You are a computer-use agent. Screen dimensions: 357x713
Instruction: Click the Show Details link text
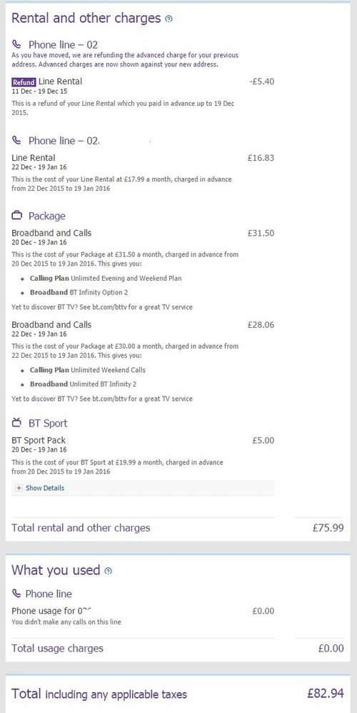click(45, 488)
